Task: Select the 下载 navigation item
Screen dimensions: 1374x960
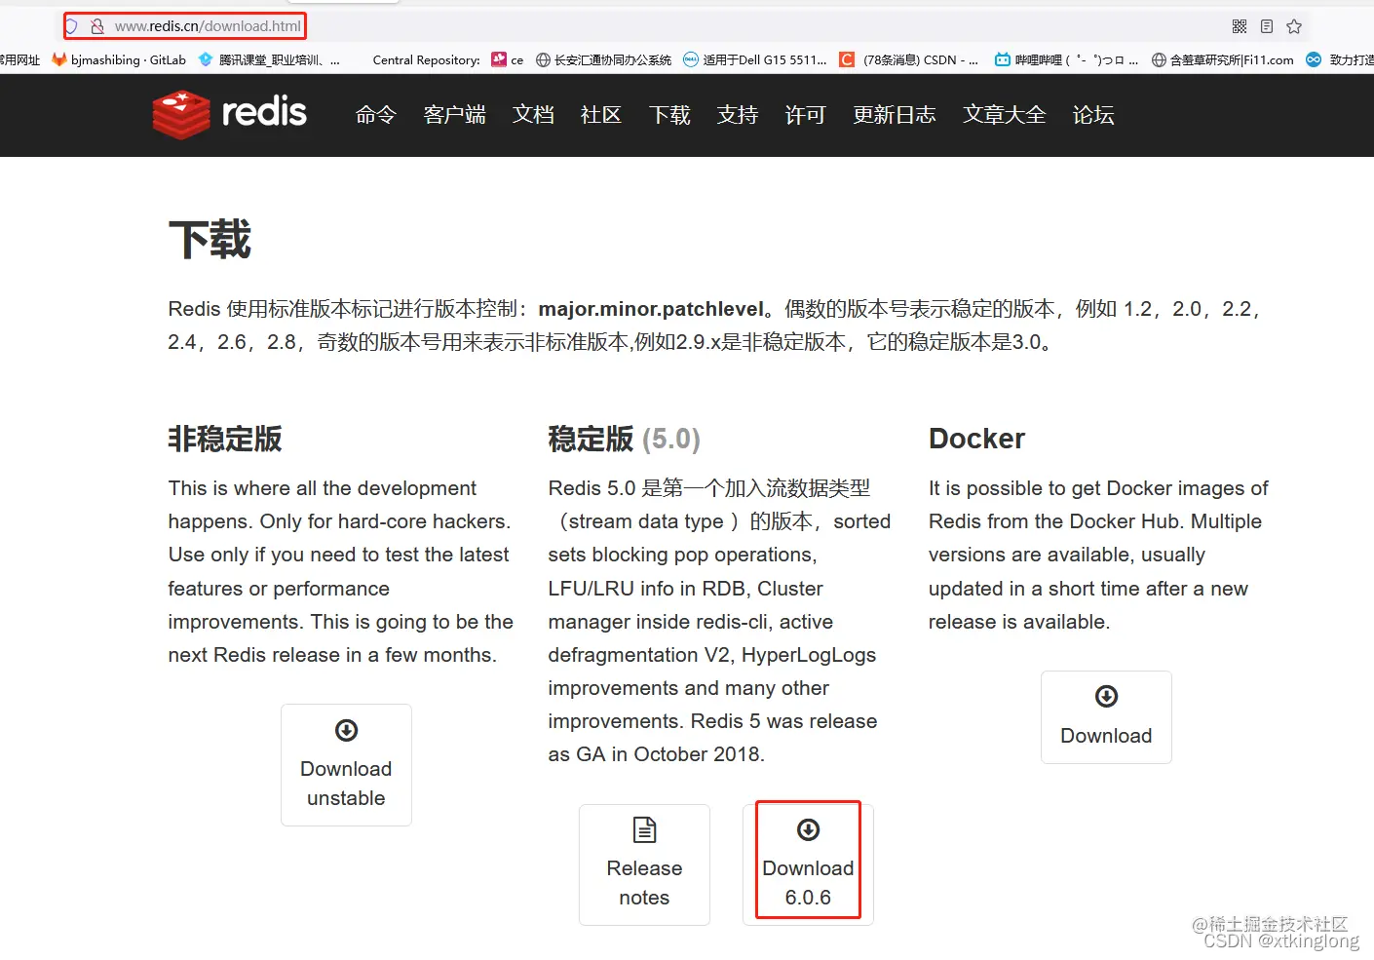Action: 669,115
